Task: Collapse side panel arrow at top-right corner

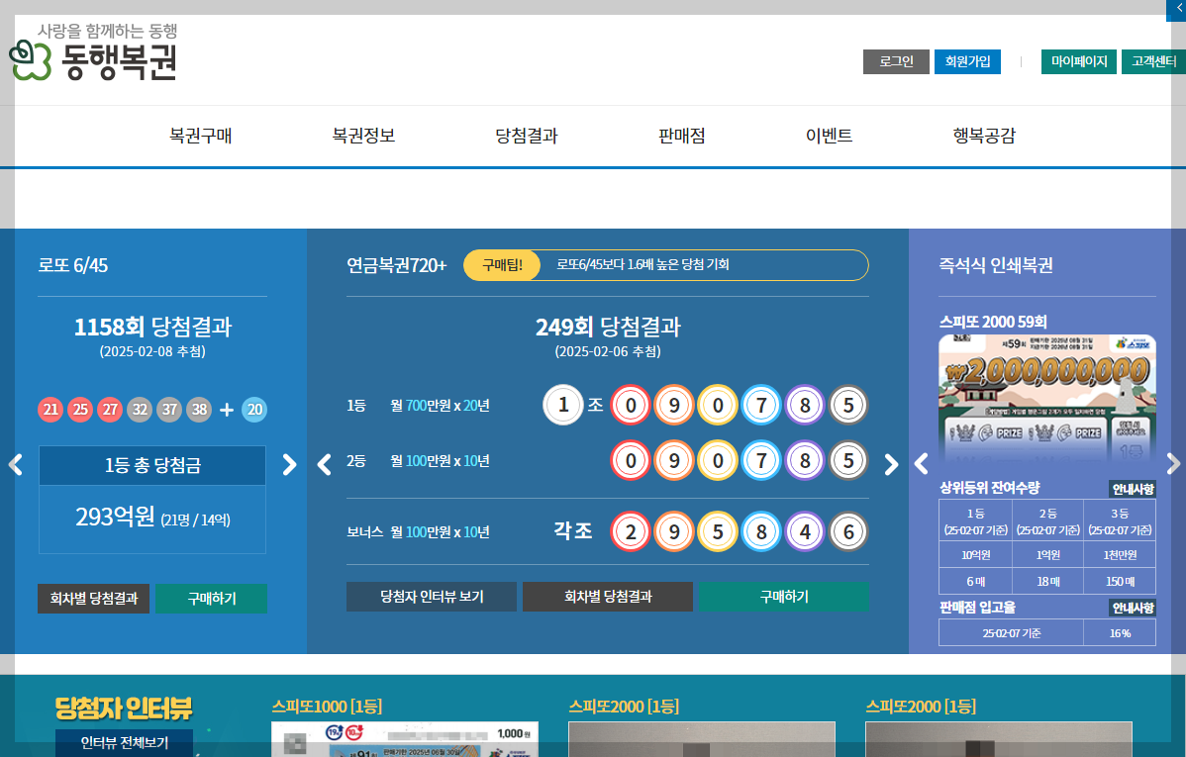Action: tap(1178, 8)
